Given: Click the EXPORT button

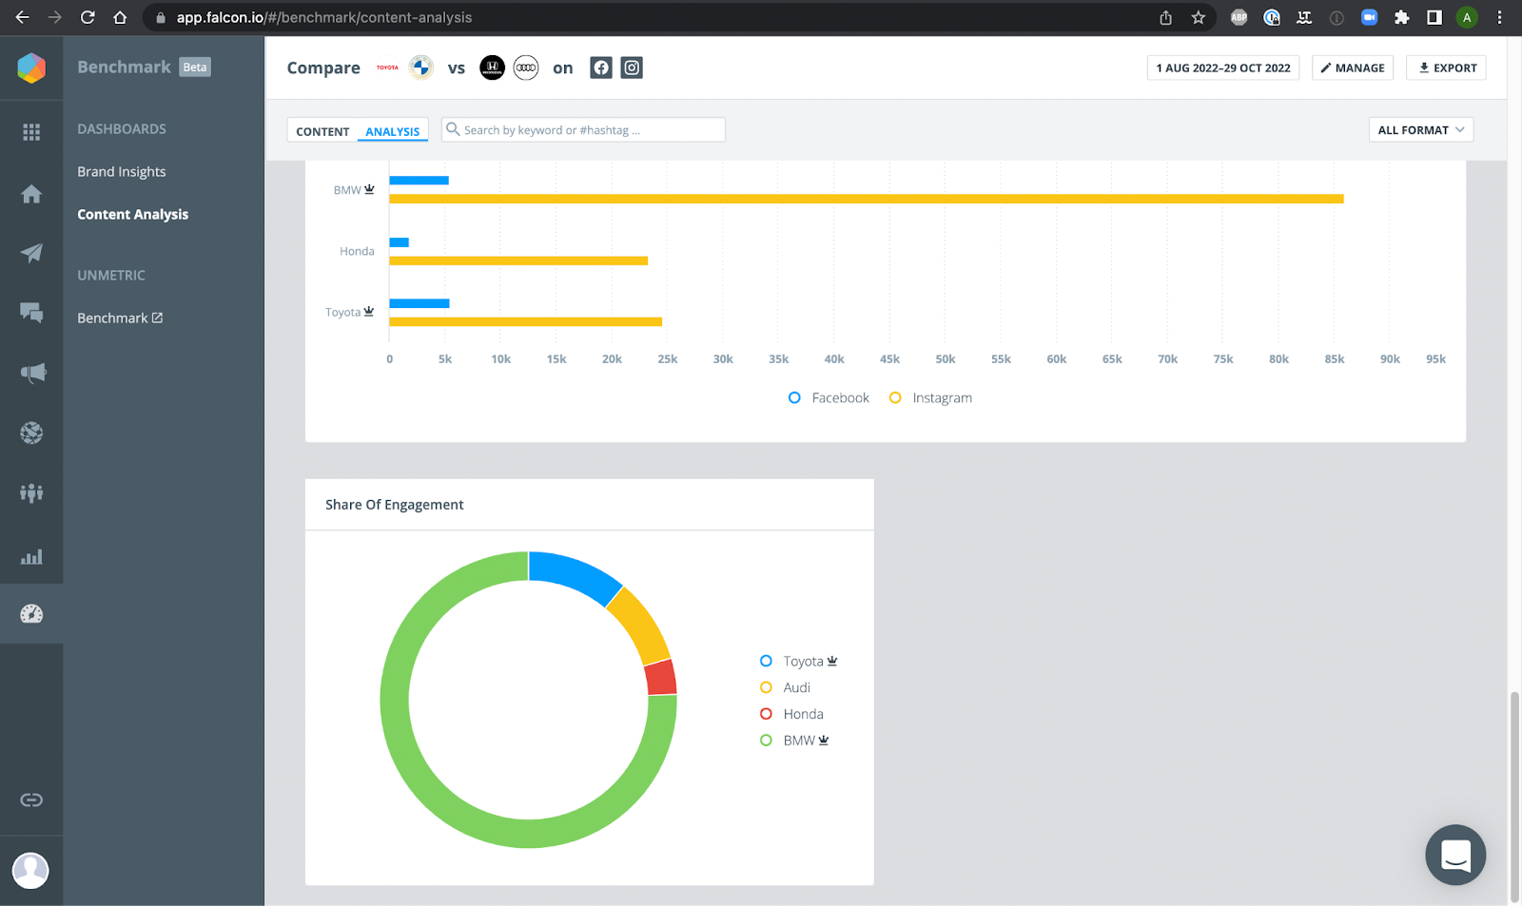Looking at the screenshot, I should click(x=1445, y=67).
